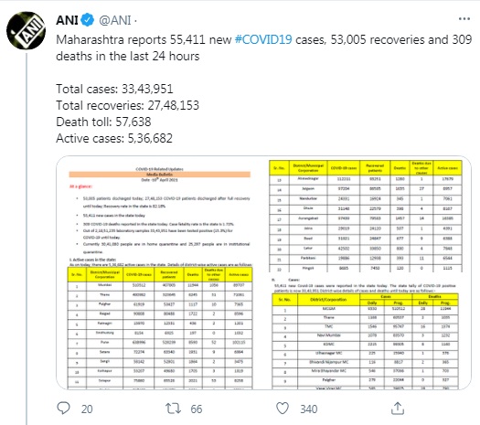Open the attached media bulletin image
This screenshot has width=480, height=425.
click(x=263, y=272)
